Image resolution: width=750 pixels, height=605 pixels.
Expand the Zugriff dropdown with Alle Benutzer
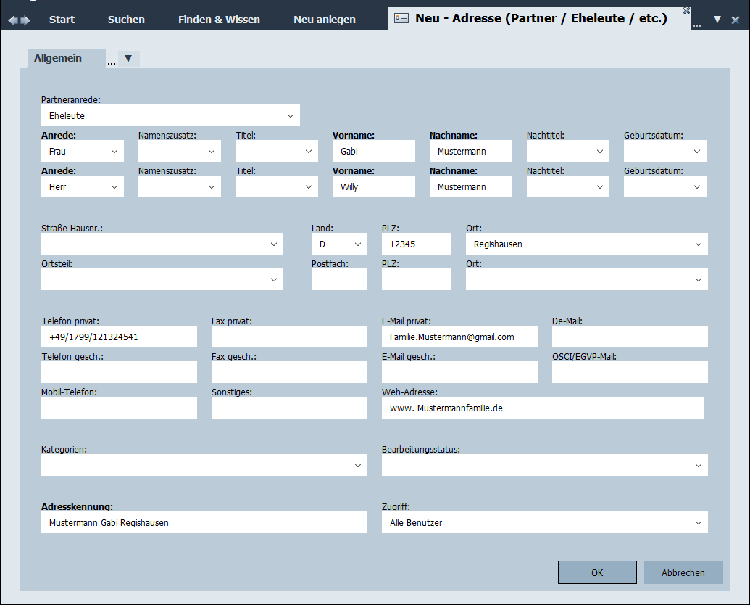click(x=699, y=522)
